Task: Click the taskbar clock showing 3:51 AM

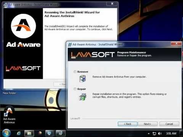Action: pos(171,133)
